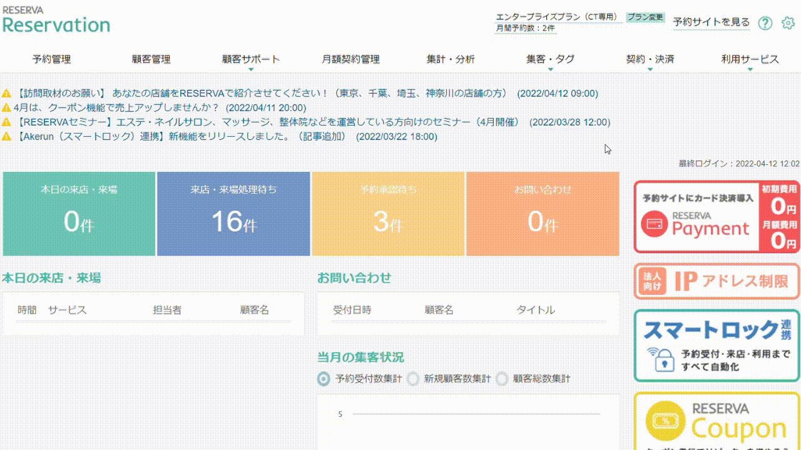Open the 顧客管理 menu

(151, 60)
